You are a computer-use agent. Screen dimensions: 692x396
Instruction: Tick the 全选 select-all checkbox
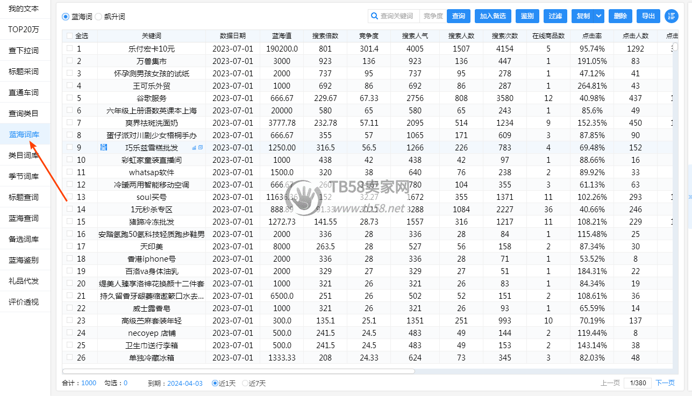click(x=69, y=36)
